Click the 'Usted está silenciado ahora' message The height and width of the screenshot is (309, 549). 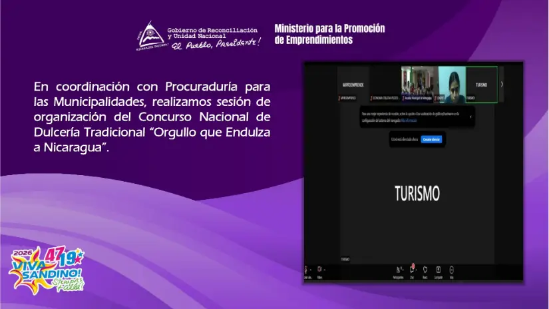click(x=405, y=139)
